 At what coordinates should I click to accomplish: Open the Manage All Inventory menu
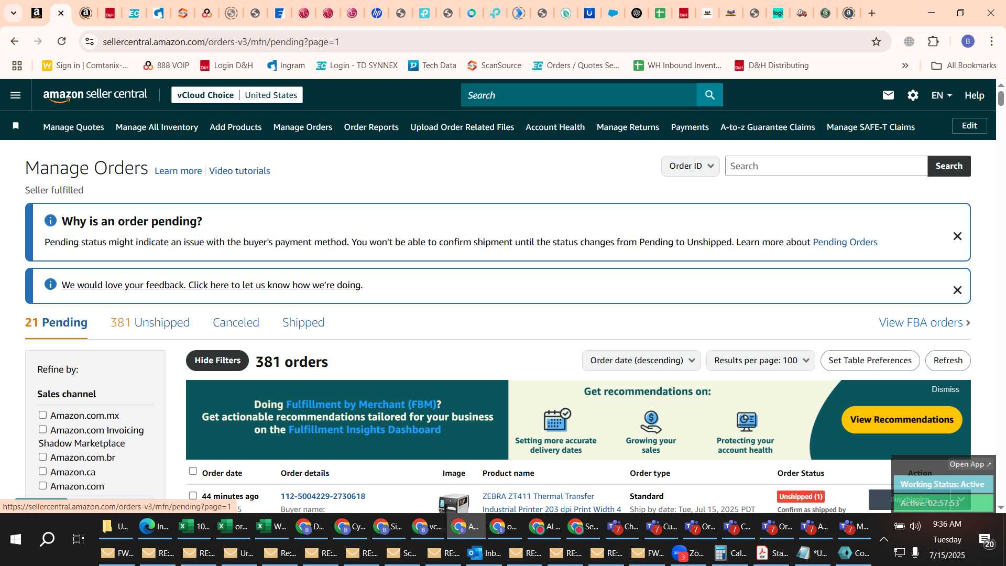(x=157, y=127)
